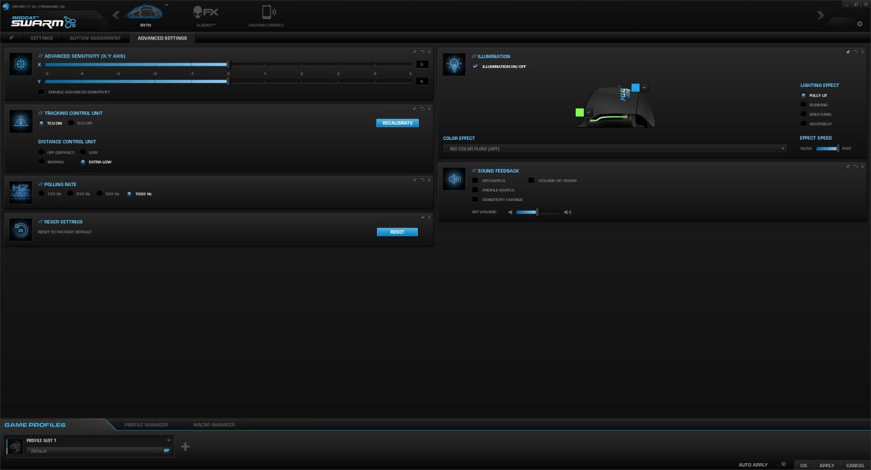Viewport: 871px width, 470px height.
Task: Click the Recalibrate button
Action: (x=397, y=123)
